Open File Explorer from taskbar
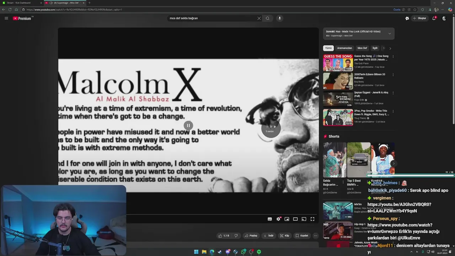Viewport: 455px width, 256px height. [x=204, y=252]
